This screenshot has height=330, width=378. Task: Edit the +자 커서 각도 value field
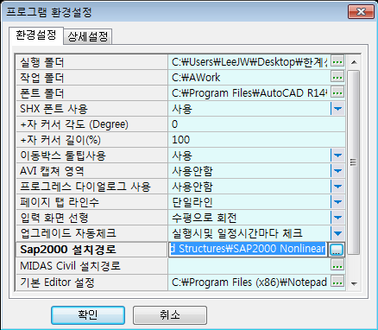point(256,124)
